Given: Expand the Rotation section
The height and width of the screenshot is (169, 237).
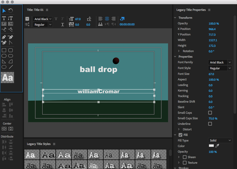Looking at the screenshot, I should 179,51.
